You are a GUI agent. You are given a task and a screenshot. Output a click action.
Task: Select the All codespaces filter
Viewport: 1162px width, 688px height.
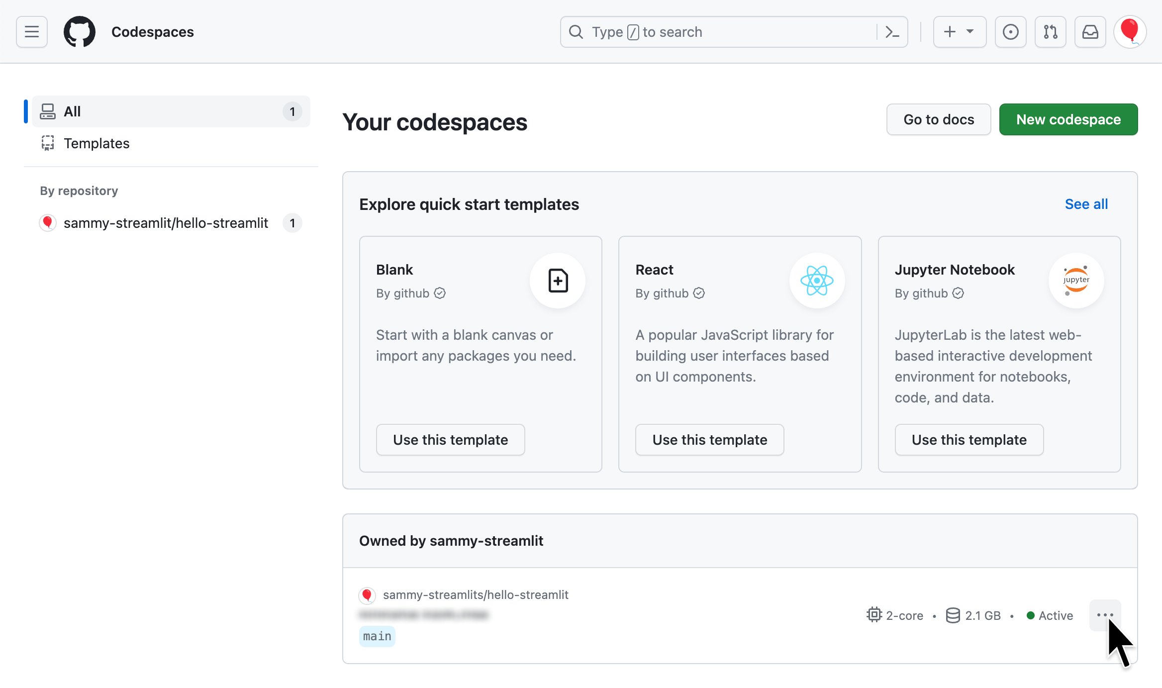pyautogui.click(x=72, y=111)
